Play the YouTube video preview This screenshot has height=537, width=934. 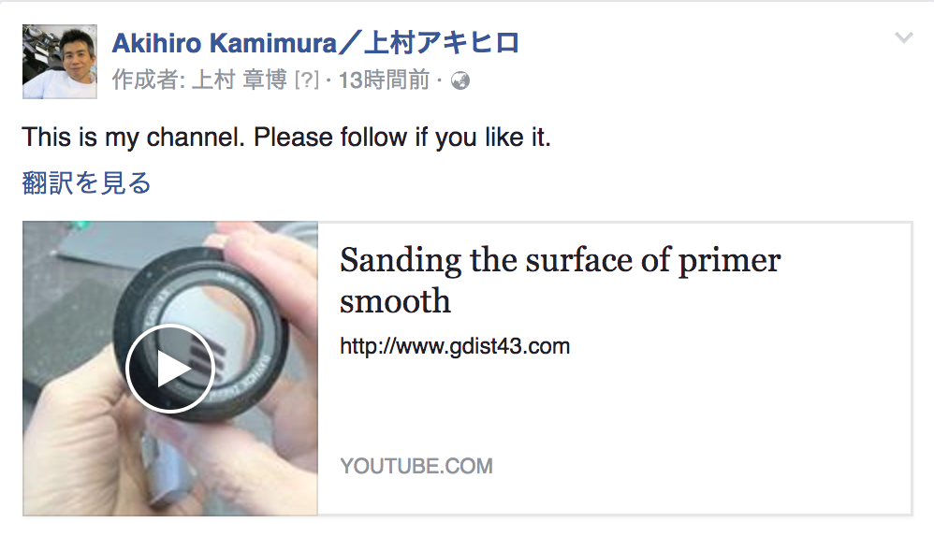coord(170,370)
